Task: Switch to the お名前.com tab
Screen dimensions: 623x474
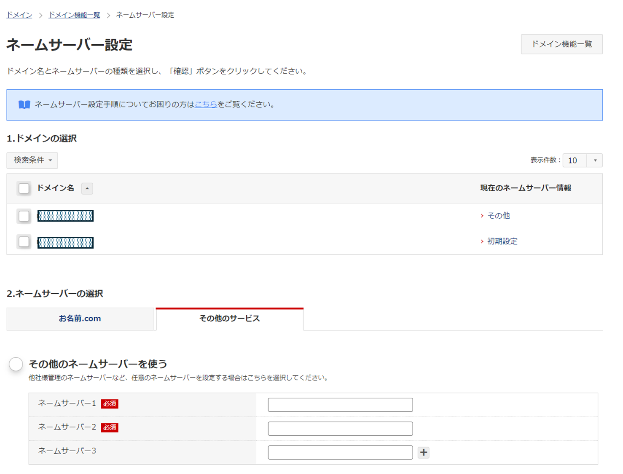Action: [80, 319]
